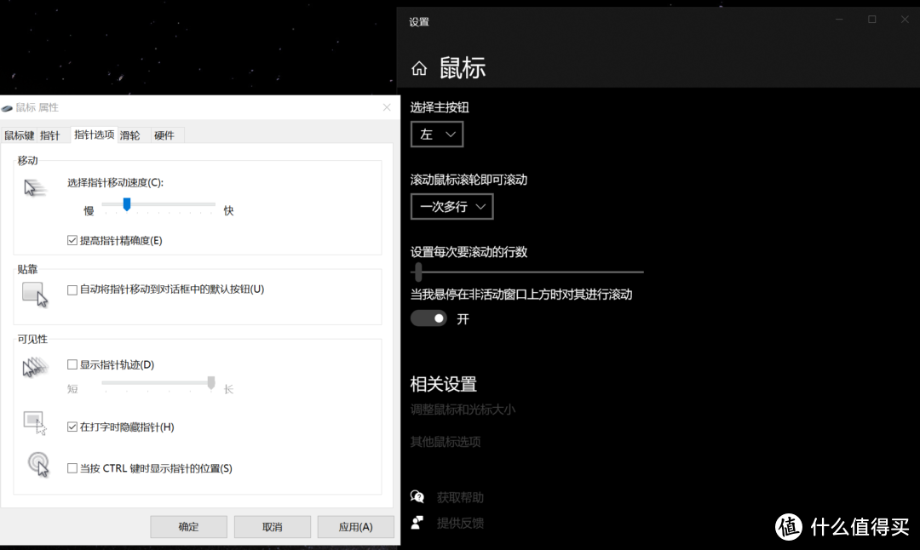Click the 快 label beside speed slider
The image size is (920, 550).
click(x=229, y=210)
